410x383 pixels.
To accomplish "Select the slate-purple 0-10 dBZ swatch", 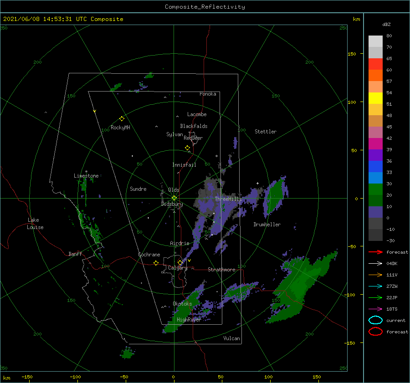I will 375,212.
